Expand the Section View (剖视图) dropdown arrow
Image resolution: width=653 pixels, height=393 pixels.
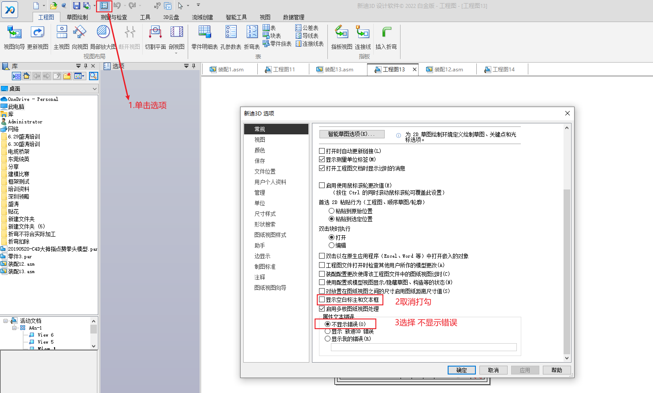pos(176,53)
